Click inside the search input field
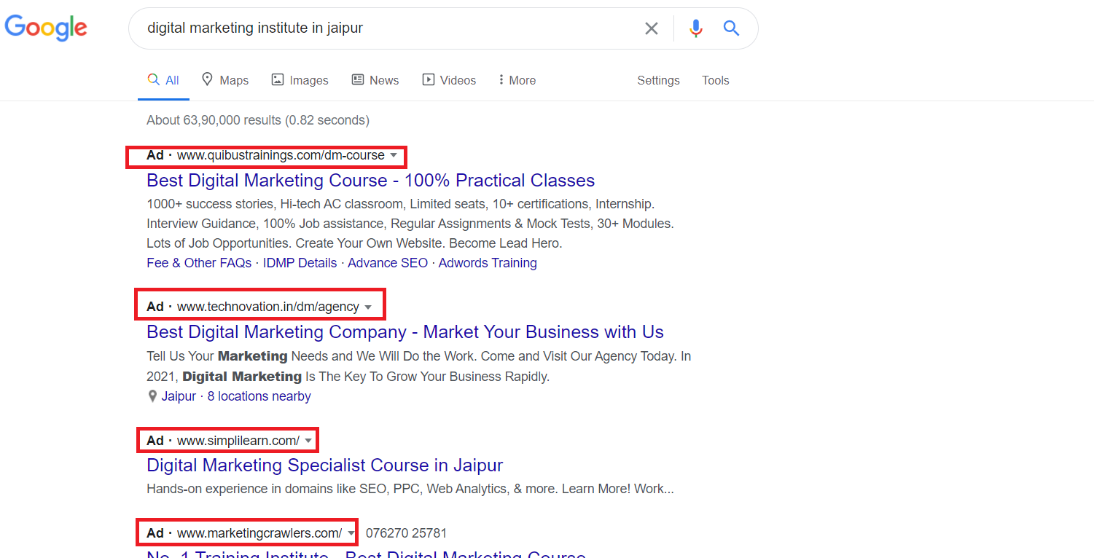This screenshot has height=558, width=1094. click(x=401, y=28)
